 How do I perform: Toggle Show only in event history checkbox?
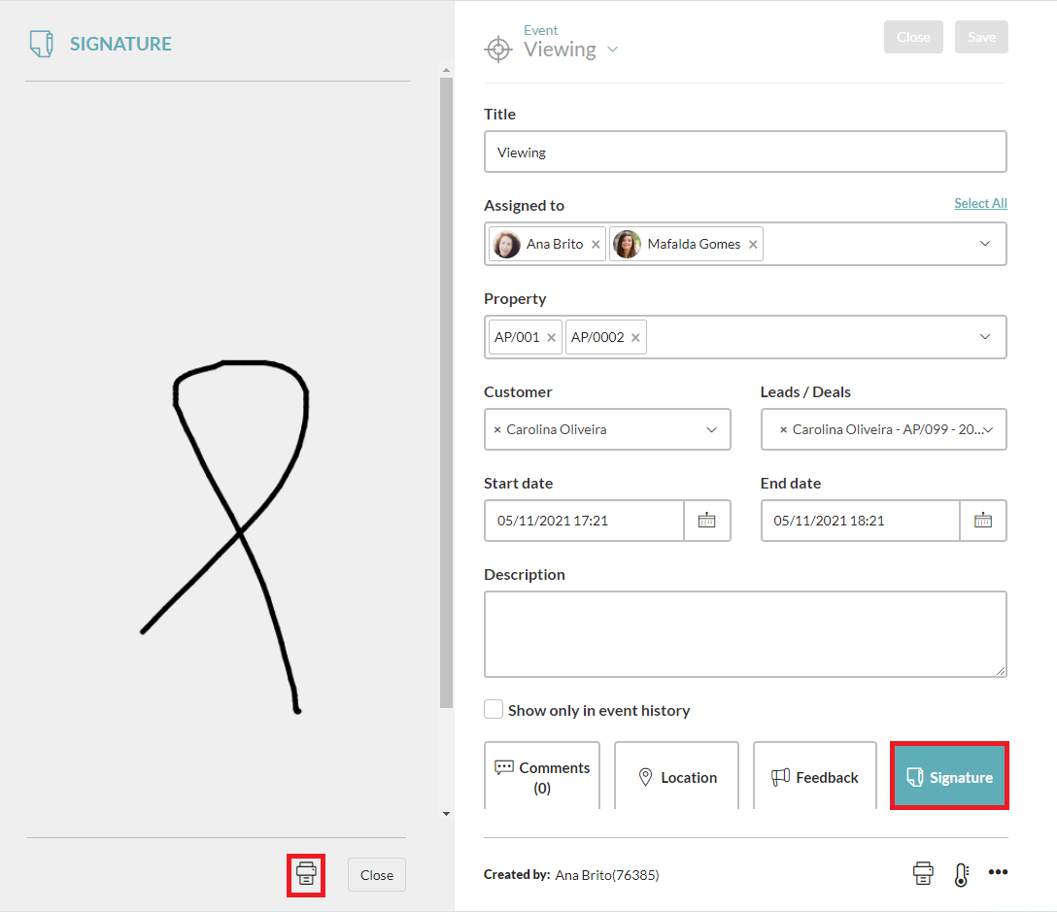point(494,709)
